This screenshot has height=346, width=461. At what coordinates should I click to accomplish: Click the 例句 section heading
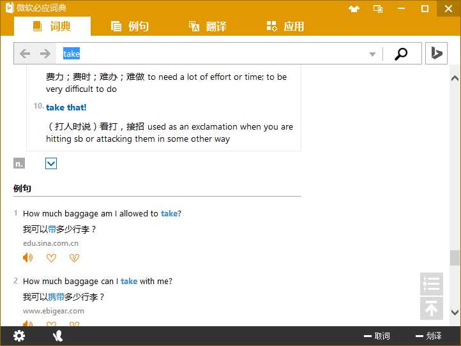[22, 188]
